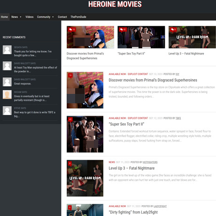
Task: Click the red 0 badge on the Lady2fight article thumbnail
Action: (x=70, y=208)
